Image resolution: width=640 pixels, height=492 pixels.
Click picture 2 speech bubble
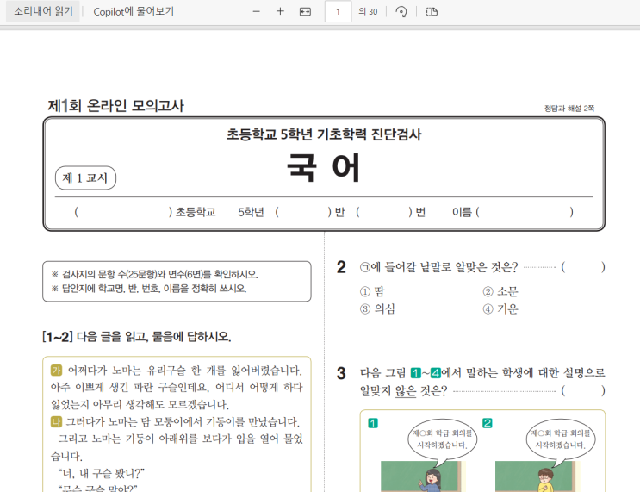(x=561, y=440)
